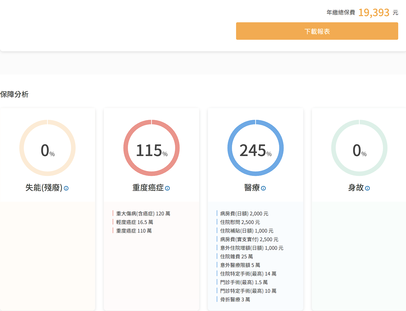406x311 pixels.
Task: Click the 115% red donut chart
Action: [x=151, y=148]
